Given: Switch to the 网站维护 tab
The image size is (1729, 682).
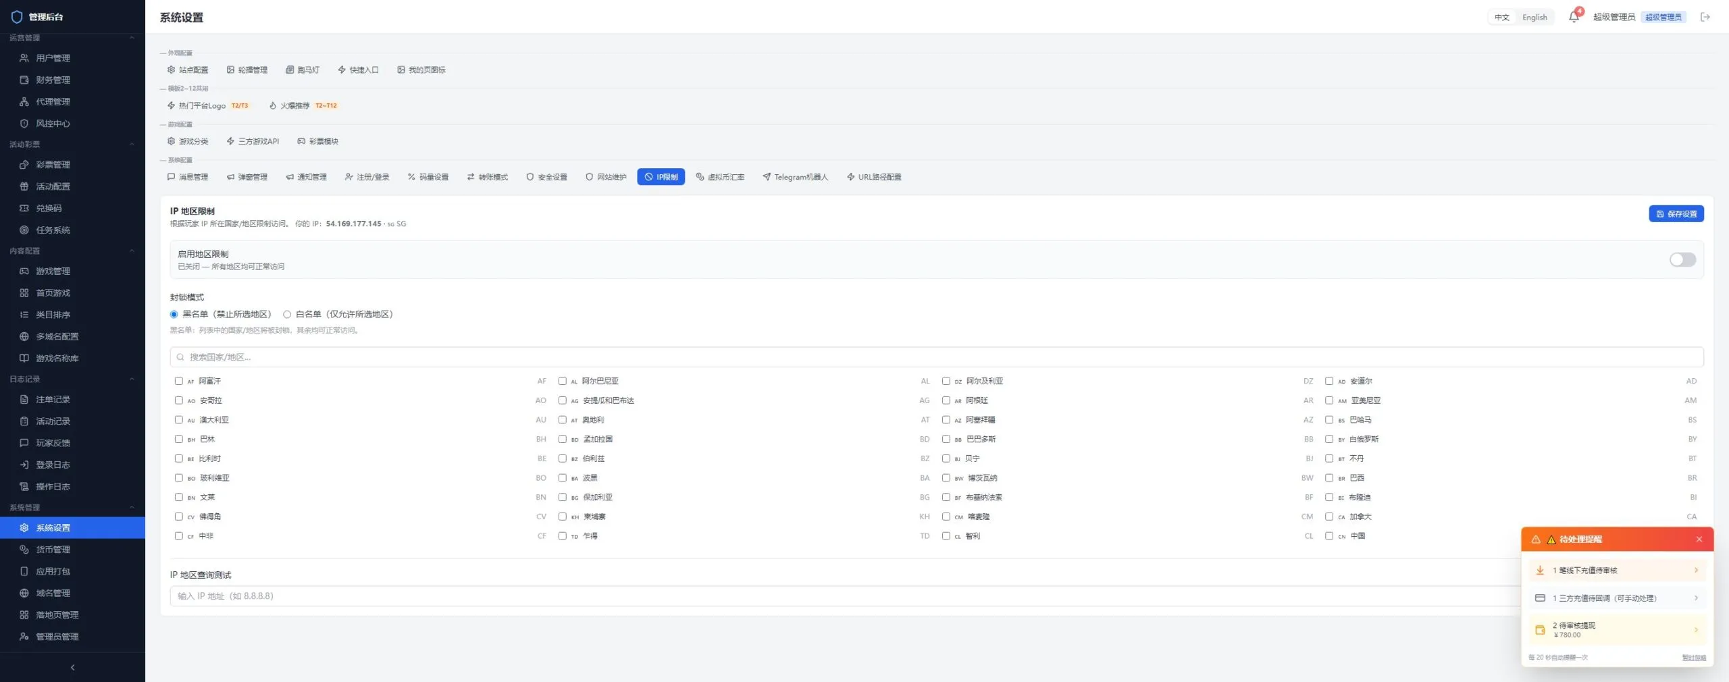Looking at the screenshot, I should pyautogui.click(x=606, y=177).
